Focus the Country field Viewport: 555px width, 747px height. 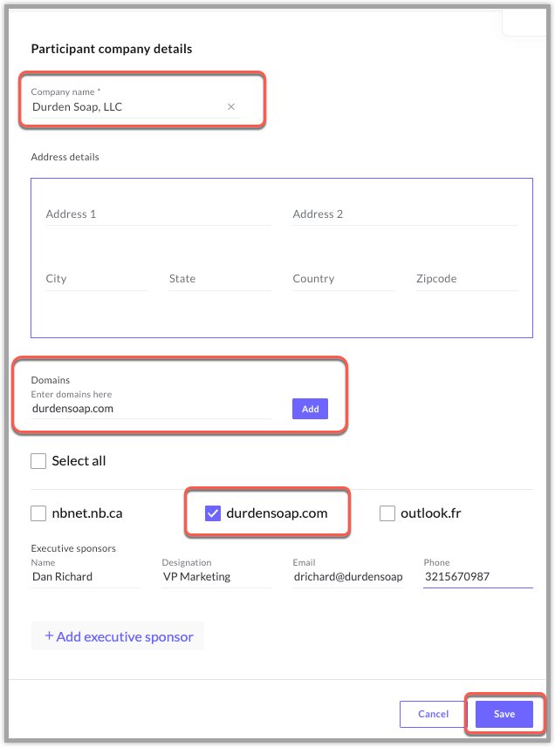click(344, 279)
